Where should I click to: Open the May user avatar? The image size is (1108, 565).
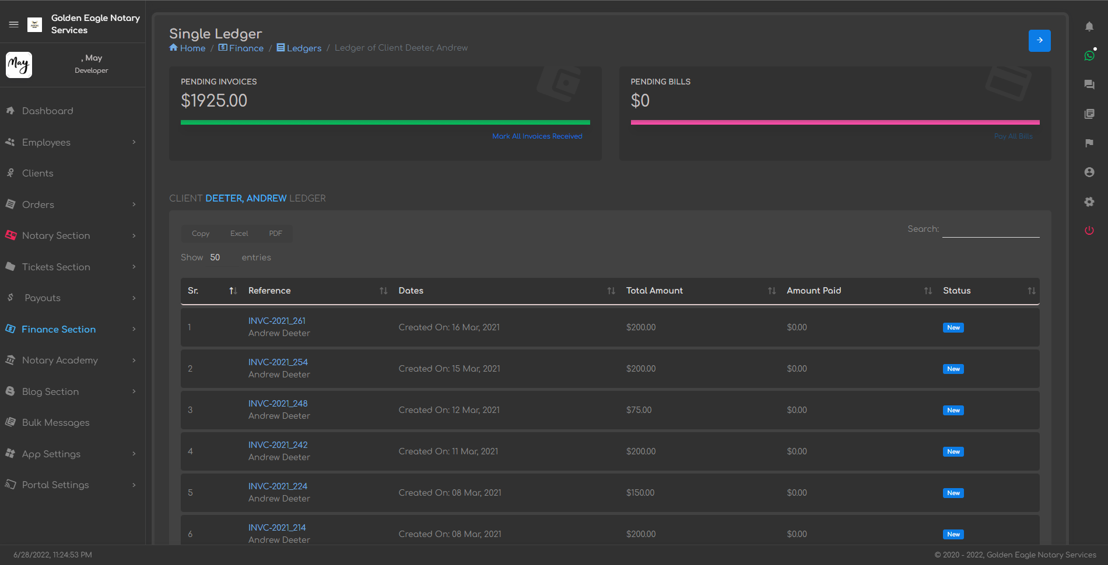tap(19, 65)
